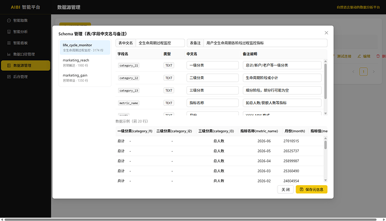Click the category_l1 field name tag
Viewport: 386px width, 221px height.
129,65
